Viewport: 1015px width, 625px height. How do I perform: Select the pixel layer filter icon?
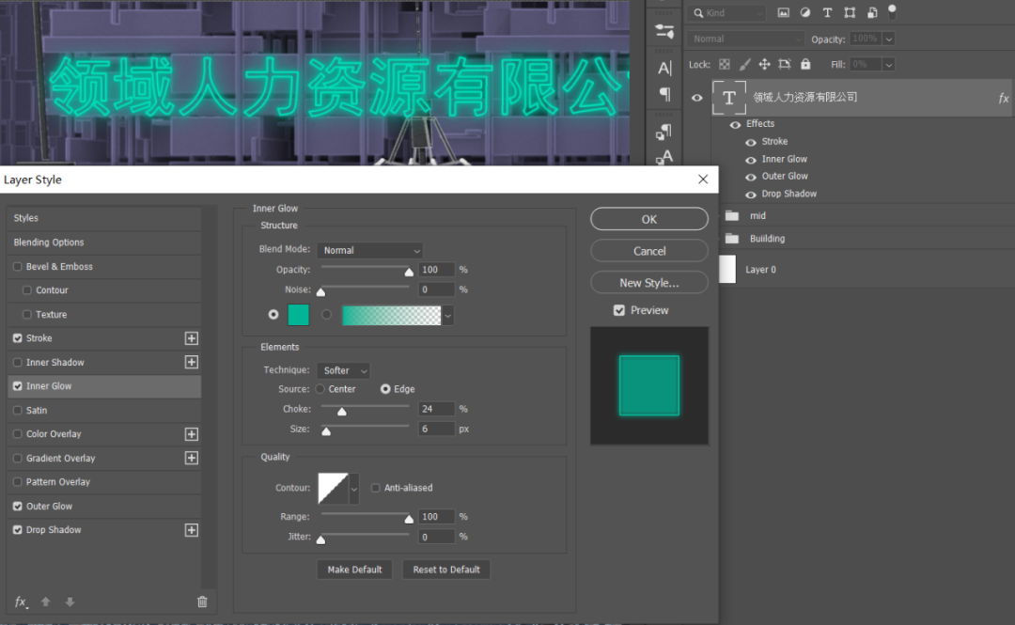click(x=783, y=13)
